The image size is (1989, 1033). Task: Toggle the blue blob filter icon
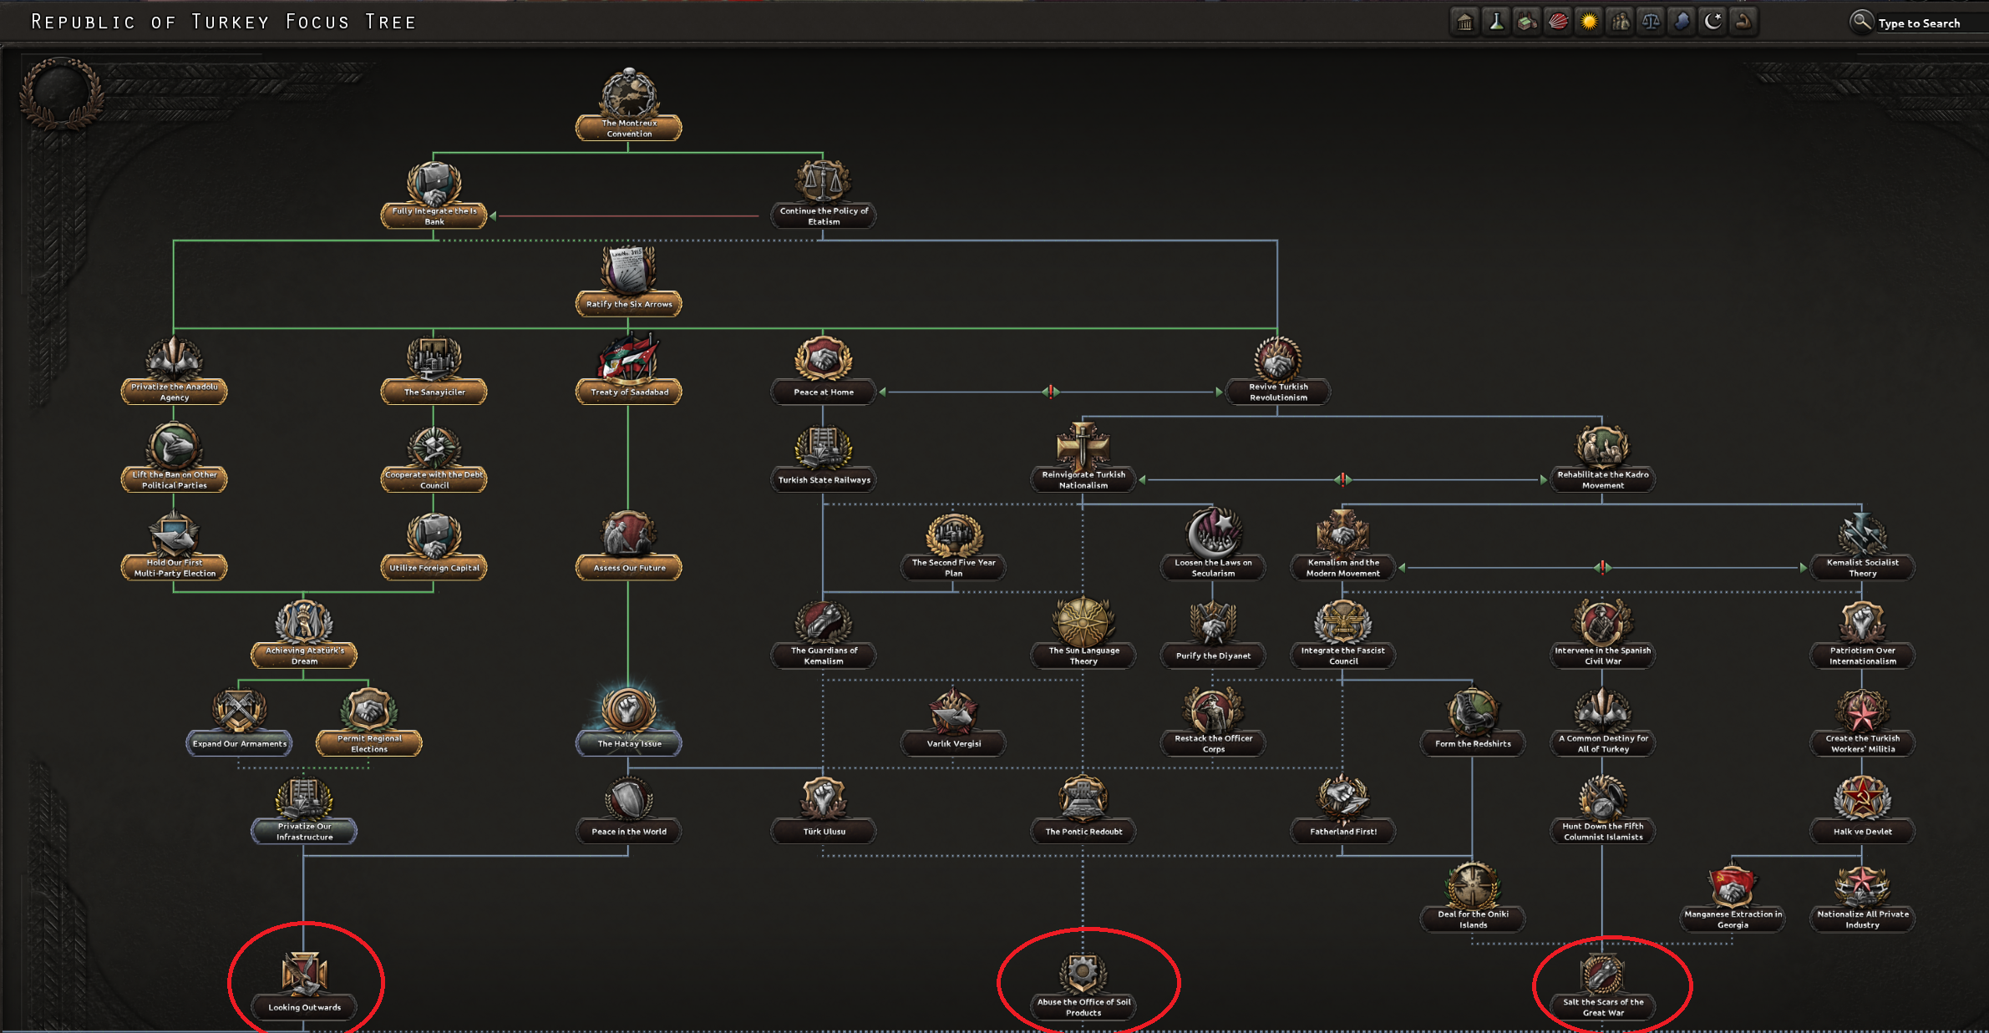coord(1682,21)
